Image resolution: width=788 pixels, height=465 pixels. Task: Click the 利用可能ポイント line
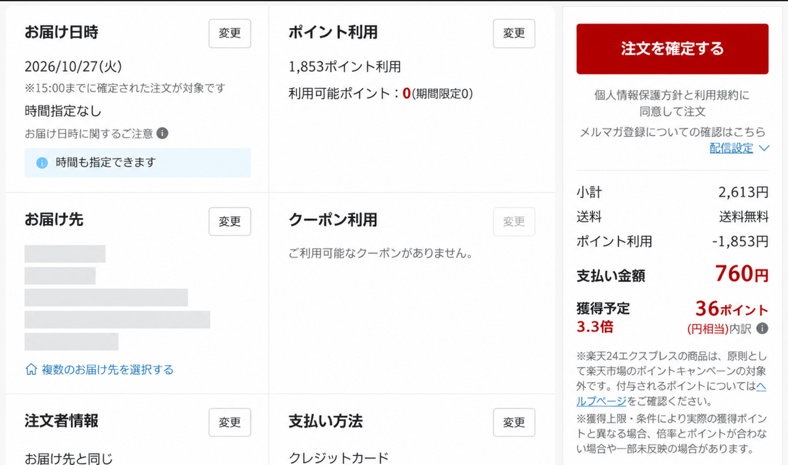pyautogui.click(x=381, y=94)
